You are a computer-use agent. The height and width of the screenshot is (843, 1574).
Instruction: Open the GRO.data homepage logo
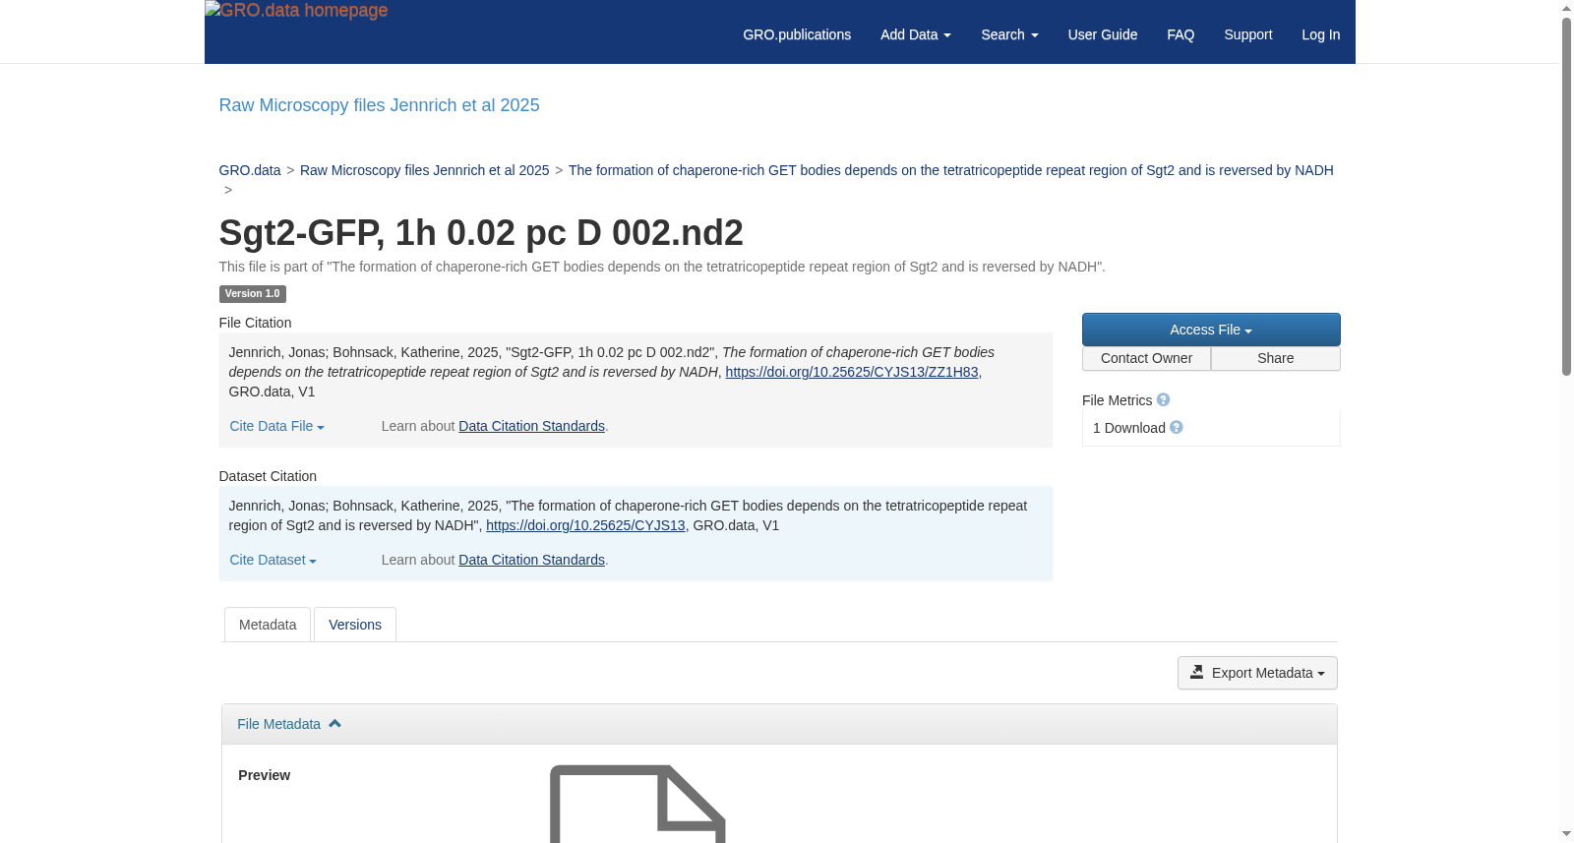296,11
